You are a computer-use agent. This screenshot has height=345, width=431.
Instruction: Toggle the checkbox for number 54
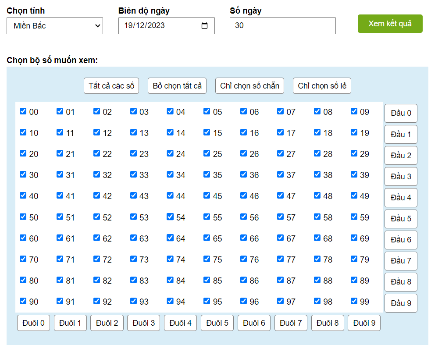170,217
